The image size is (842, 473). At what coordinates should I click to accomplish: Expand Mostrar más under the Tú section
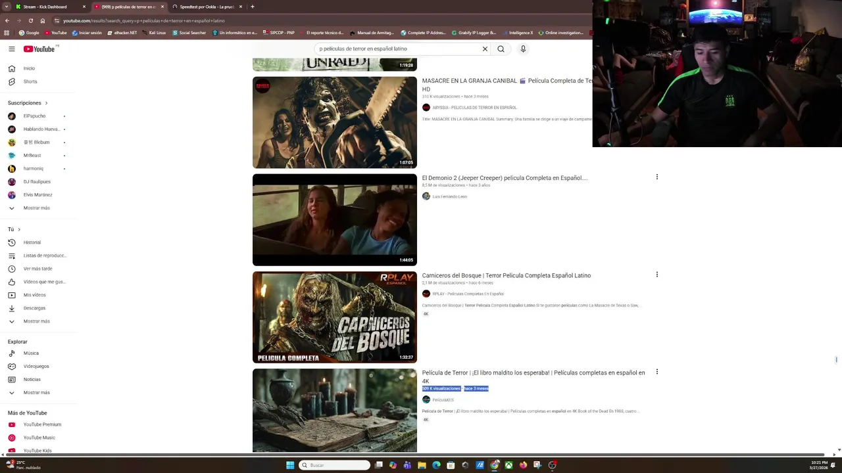[x=37, y=321]
